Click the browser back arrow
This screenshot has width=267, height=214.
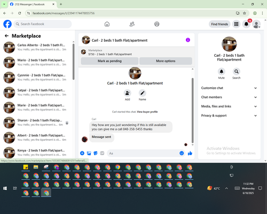click(5, 13)
